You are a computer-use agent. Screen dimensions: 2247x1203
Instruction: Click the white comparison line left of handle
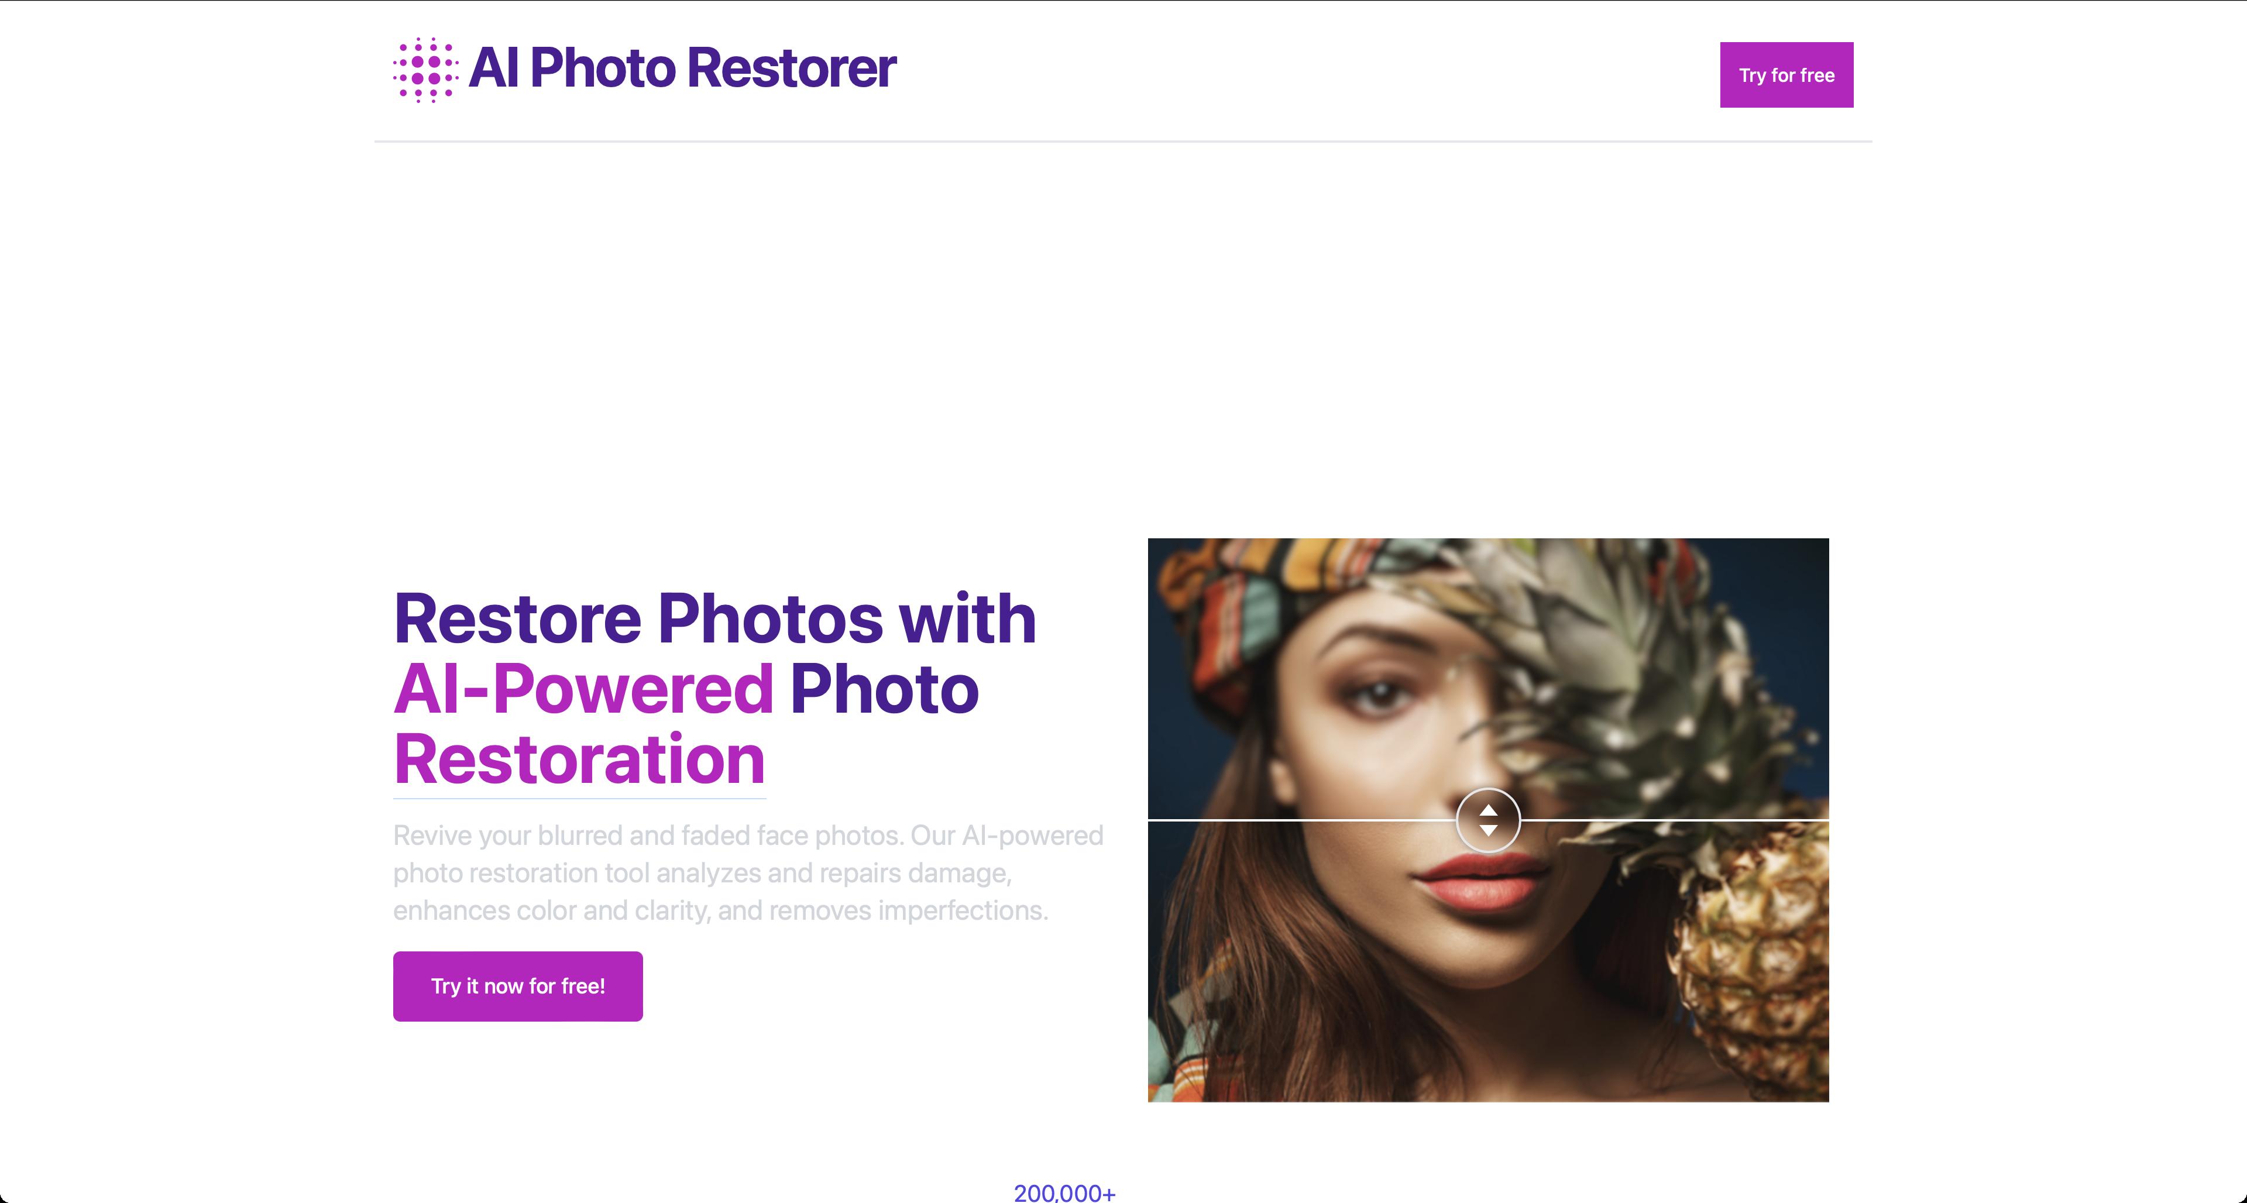[1301, 820]
